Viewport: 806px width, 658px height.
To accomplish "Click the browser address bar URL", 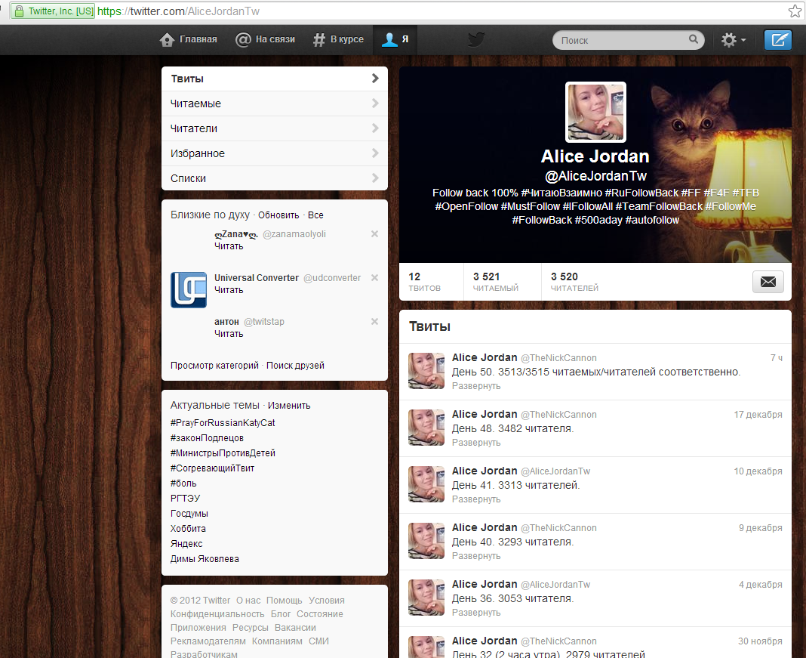I will click(178, 11).
